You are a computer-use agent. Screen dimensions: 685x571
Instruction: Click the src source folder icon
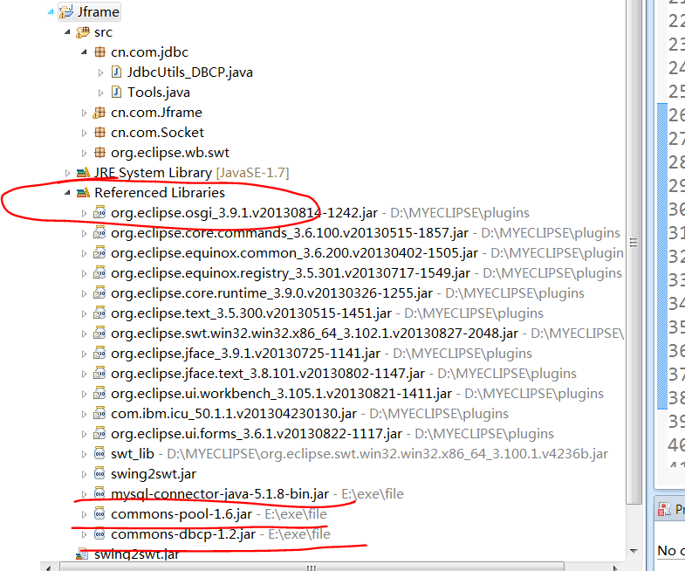click(x=83, y=32)
